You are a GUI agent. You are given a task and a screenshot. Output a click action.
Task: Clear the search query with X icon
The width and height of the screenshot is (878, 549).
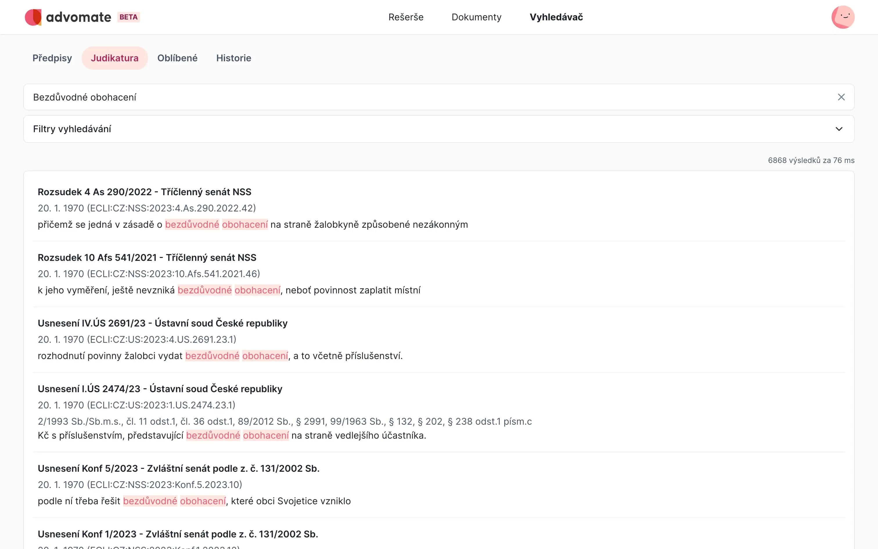click(841, 97)
